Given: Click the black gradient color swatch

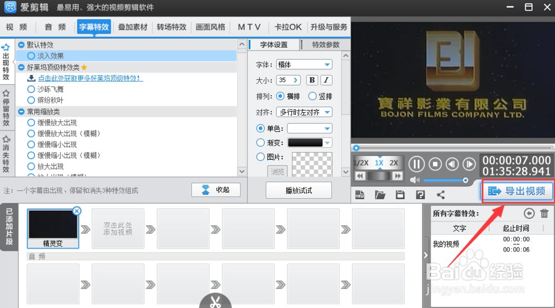Looking at the screenshot, I should 305,143.
